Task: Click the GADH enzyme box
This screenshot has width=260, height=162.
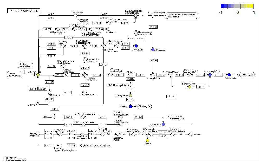Action: coord(153,60)
